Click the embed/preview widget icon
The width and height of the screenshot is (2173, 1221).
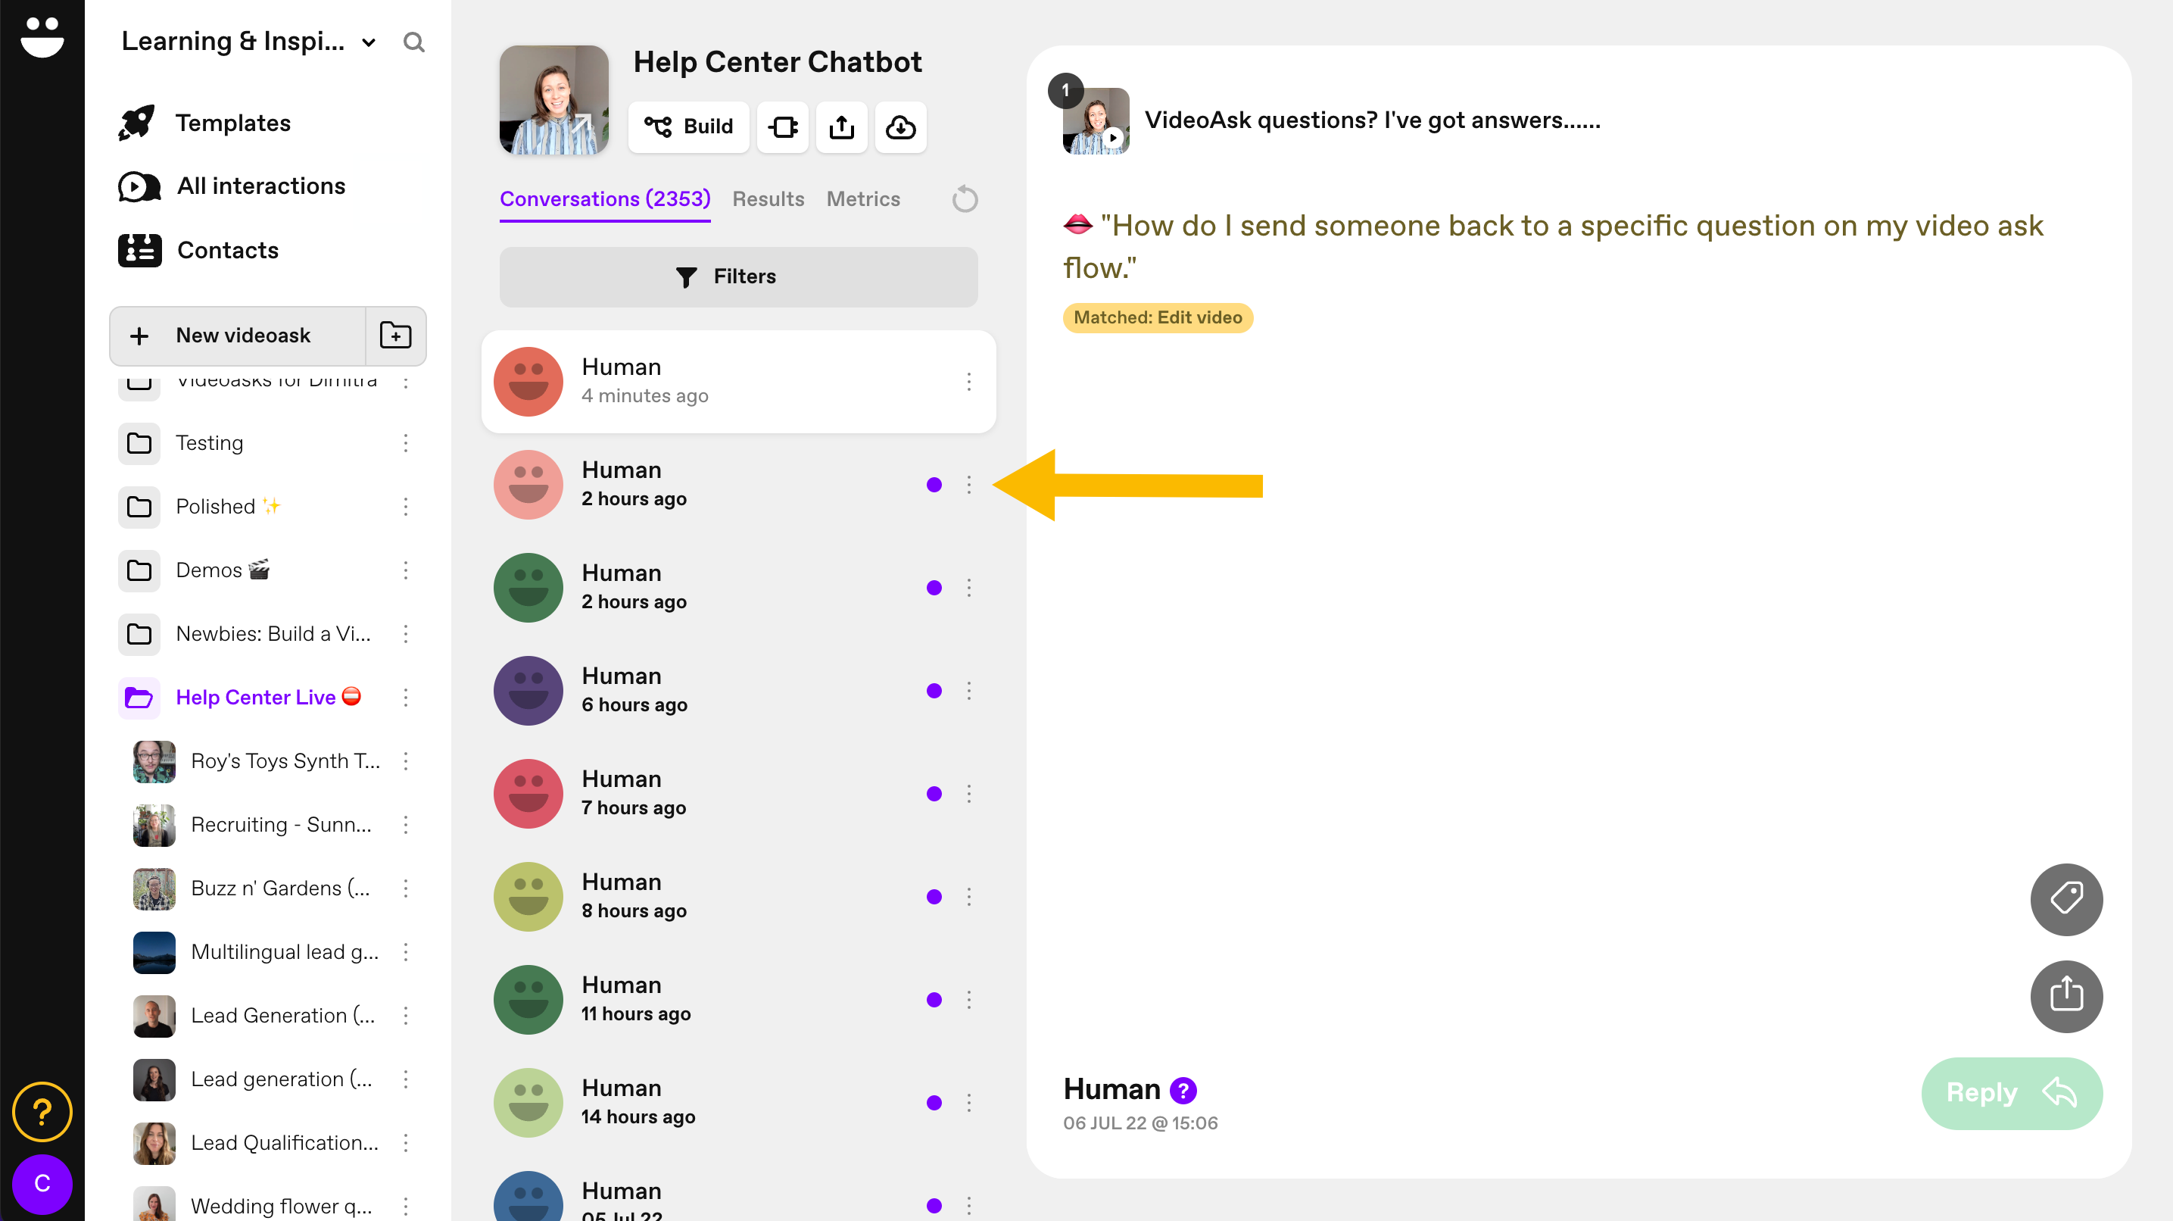pos(782,126)
